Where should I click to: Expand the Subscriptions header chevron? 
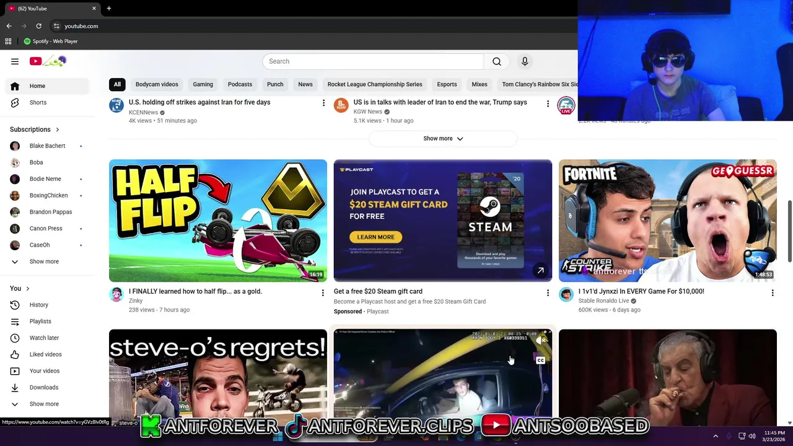click(58, 129)
